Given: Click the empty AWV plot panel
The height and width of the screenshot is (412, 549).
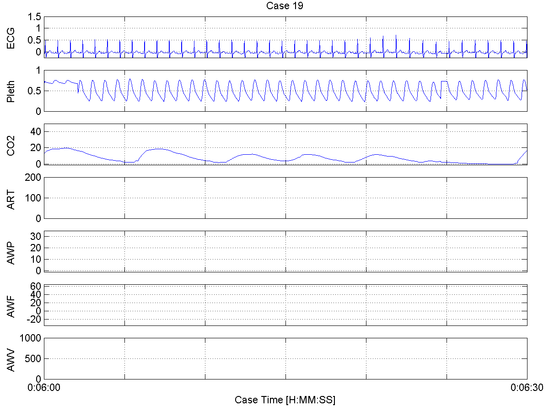Looking at the screenshot, I should coord(285,358).
